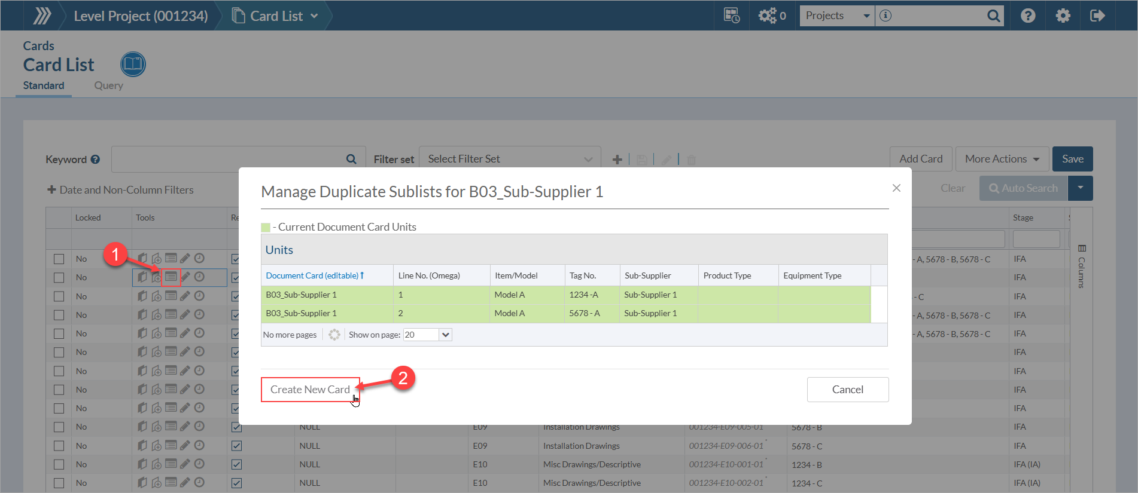
Task: Open the schedule dashboard icon in top bar
Action: [x=731, y=16]
